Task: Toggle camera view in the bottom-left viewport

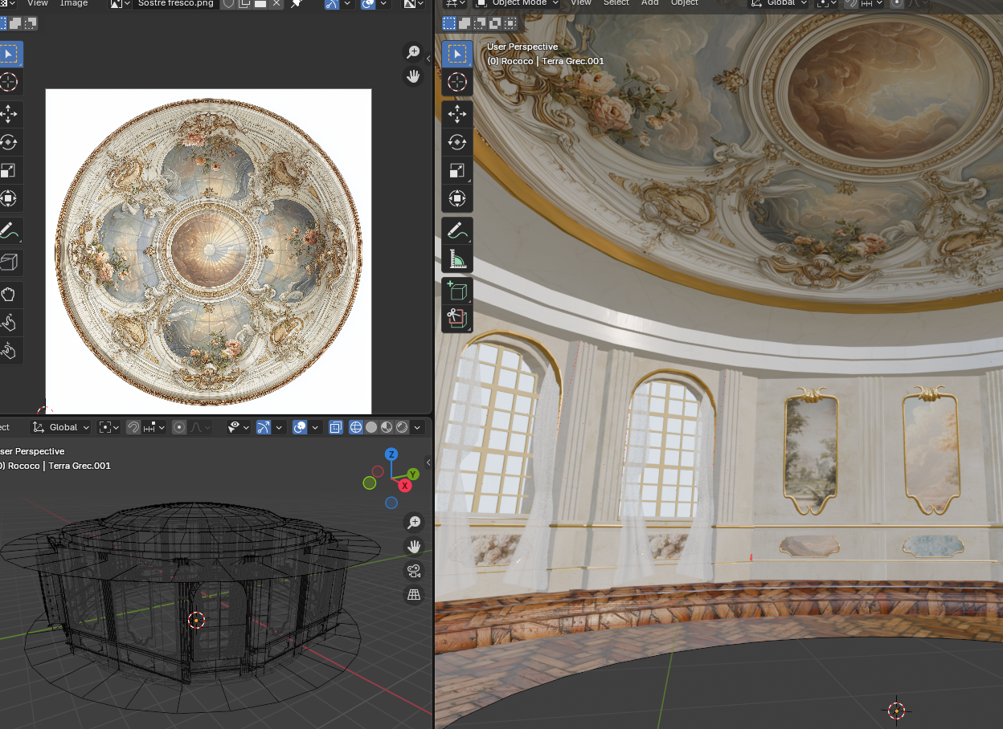Action: (x=414, y=571)
